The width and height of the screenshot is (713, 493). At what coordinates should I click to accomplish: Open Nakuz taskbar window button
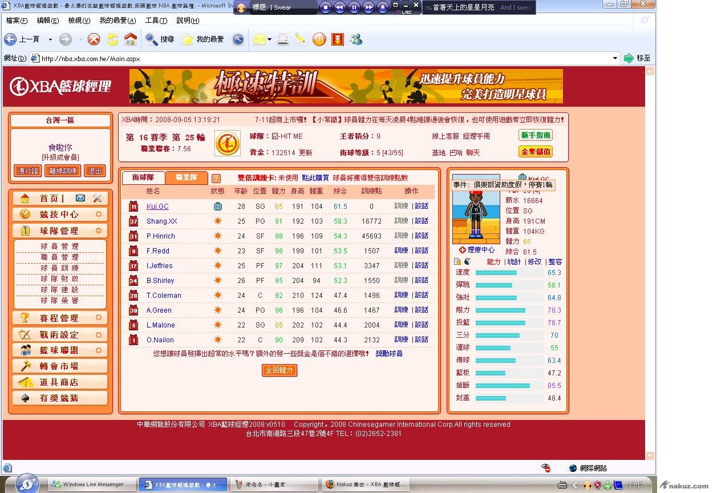365,484
